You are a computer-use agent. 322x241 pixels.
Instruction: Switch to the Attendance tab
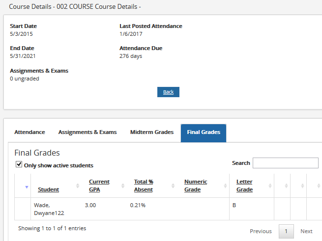point(29,133)
